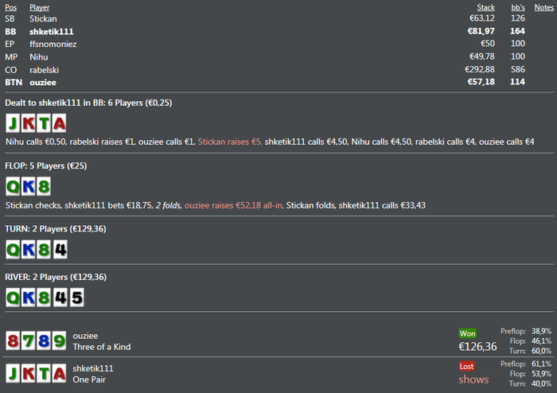
Task: Click the red Lost badge
Action: 467,366
